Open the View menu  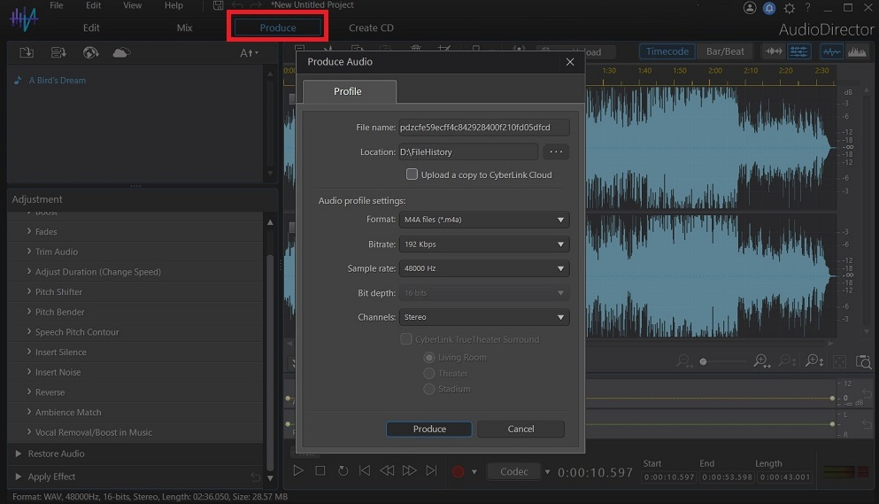click(132, 5)
